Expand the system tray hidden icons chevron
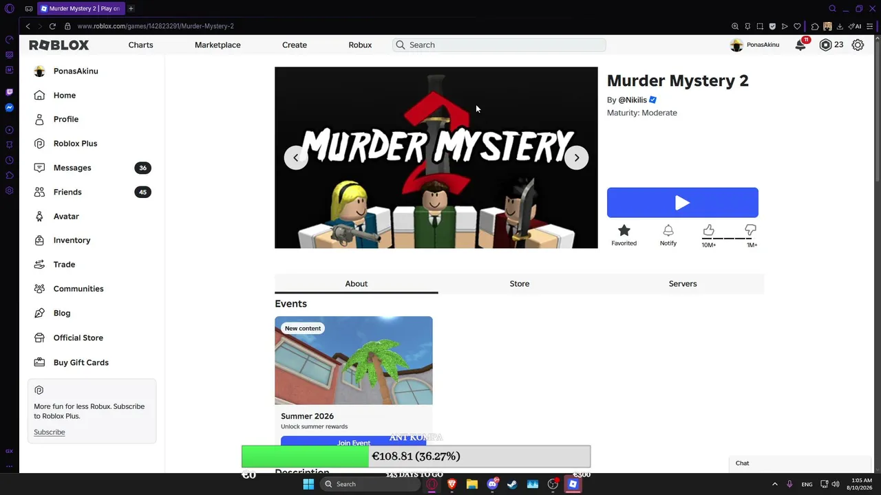881x495 pixels. point(775,484)
